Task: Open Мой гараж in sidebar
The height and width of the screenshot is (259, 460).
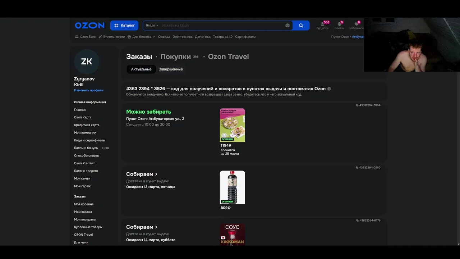Action: 82,186
